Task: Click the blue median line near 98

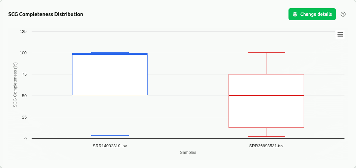Action: tap(110, 54)
